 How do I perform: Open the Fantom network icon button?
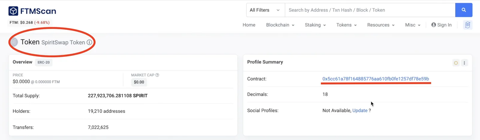pos(467,25)
